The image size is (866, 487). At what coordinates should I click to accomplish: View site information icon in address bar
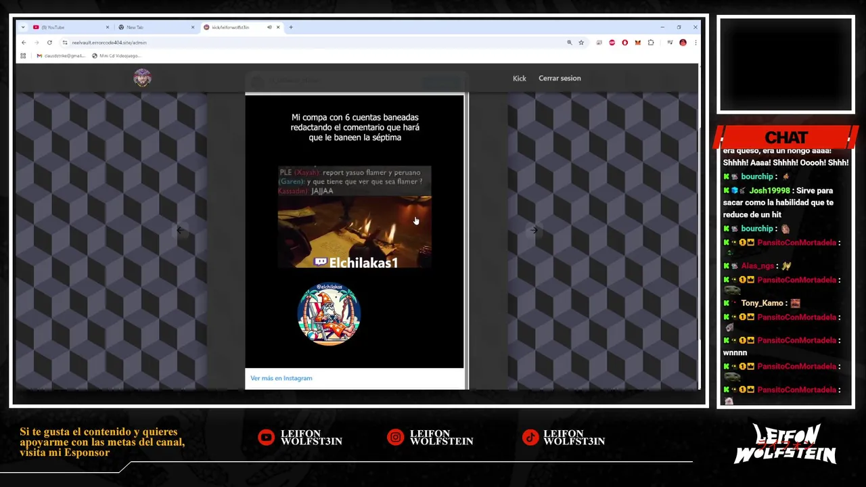click(65, 43)
